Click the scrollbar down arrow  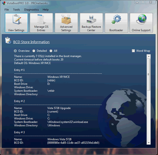click(149, 143)
